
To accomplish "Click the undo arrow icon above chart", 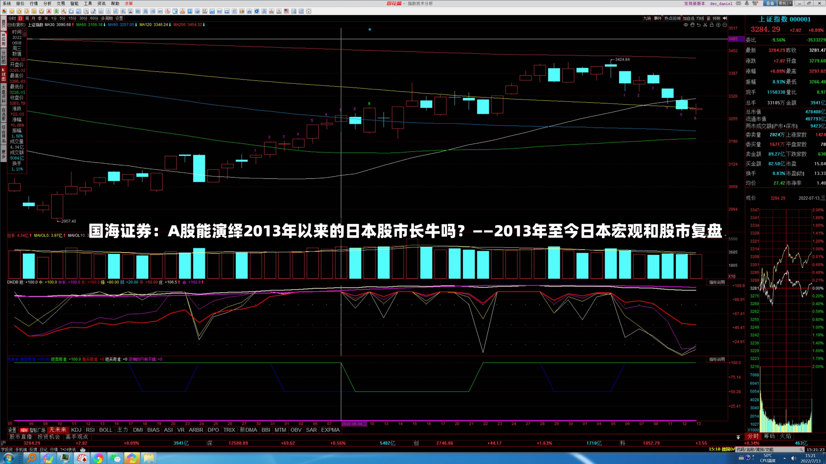I will coord(699,25).
